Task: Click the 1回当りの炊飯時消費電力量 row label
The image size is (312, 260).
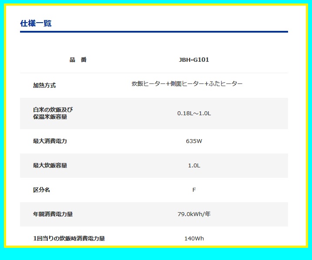Action: (69, 238)
